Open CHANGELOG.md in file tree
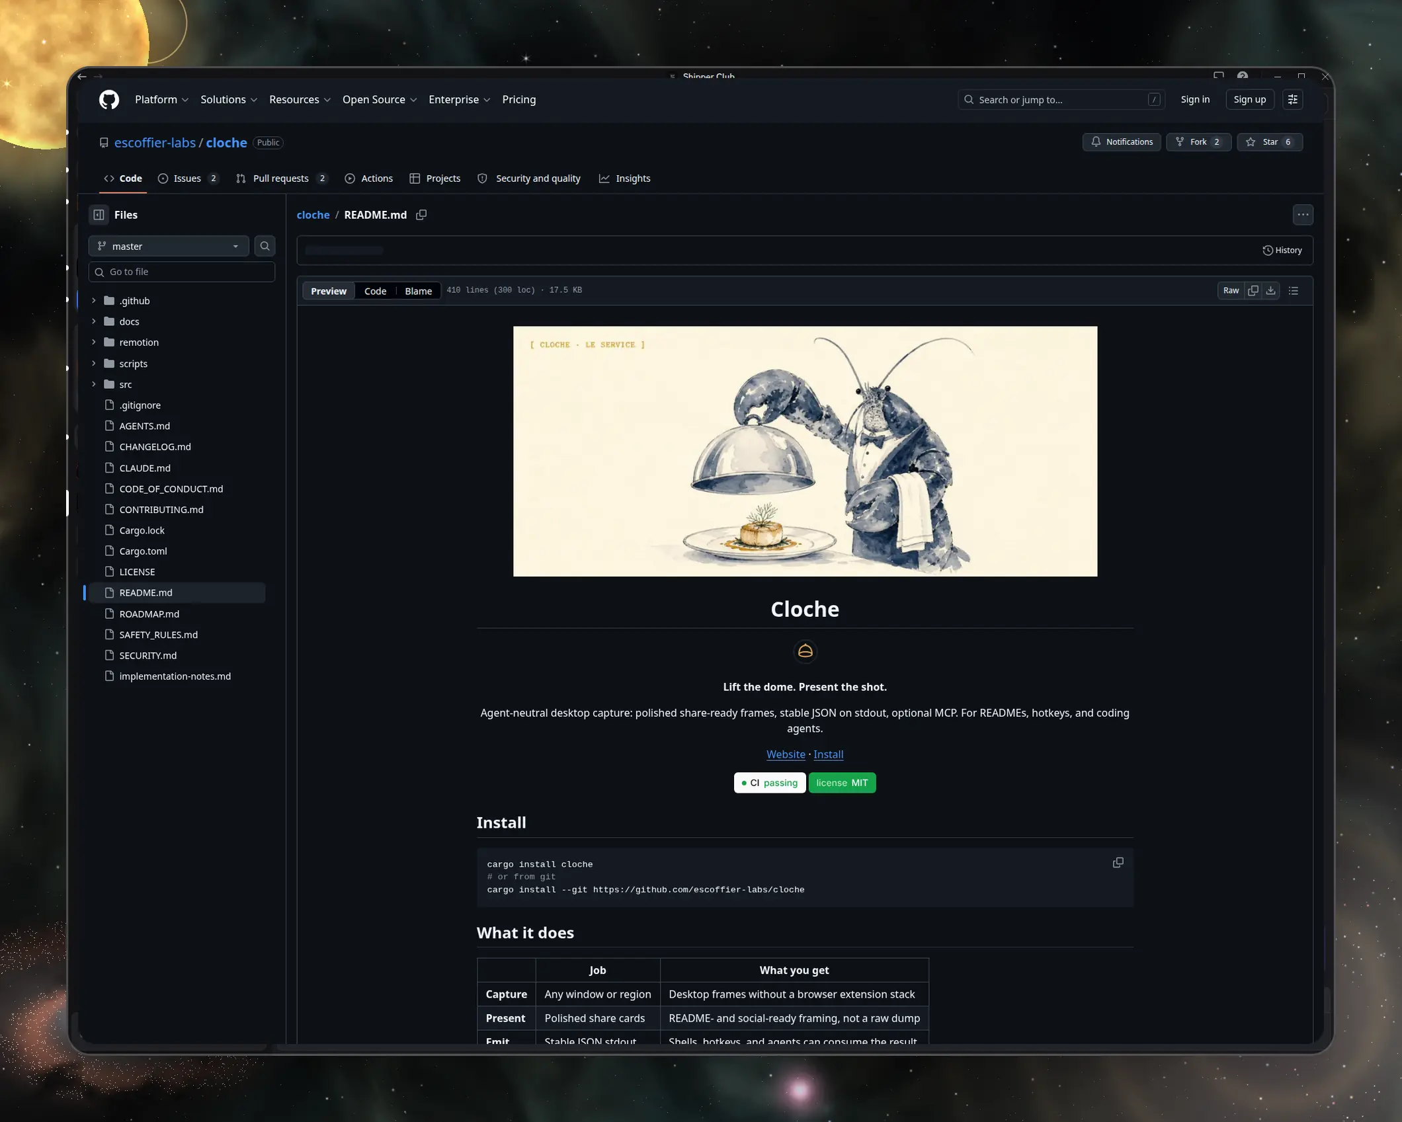 coord(155,447)
